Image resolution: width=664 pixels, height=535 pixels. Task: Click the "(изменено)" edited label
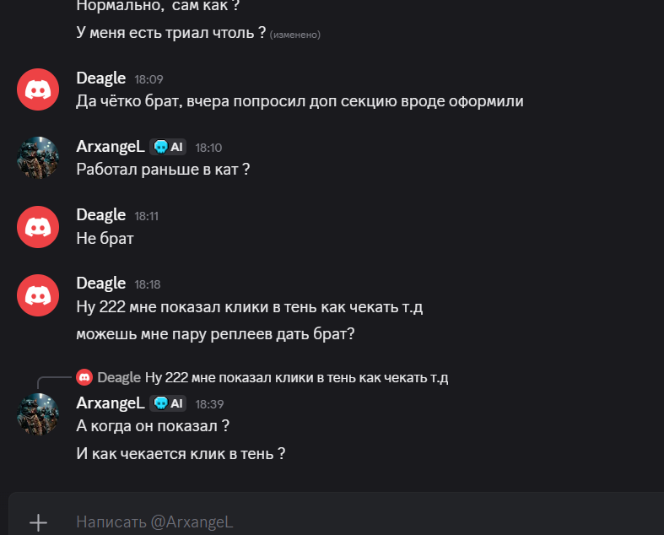coord(294,35)
